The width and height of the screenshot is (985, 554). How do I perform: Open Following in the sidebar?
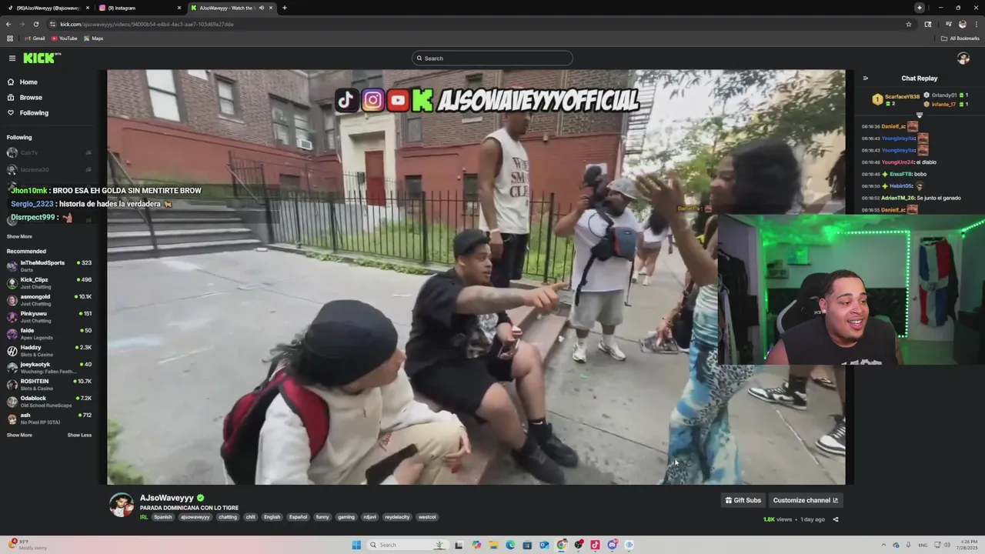pos(34,113)
